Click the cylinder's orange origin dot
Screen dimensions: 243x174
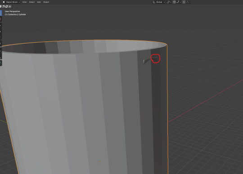99,161
